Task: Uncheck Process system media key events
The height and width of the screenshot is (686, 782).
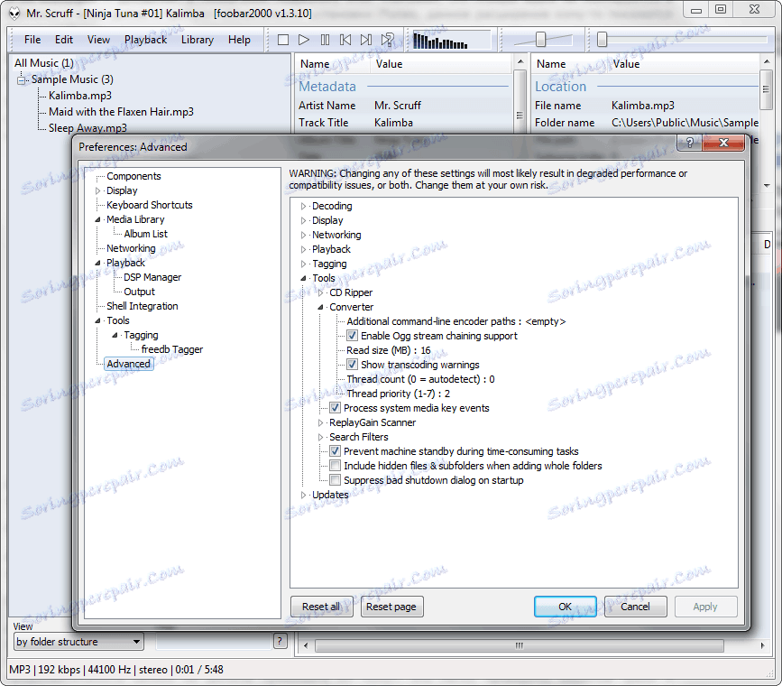Action: pos(335,408)
